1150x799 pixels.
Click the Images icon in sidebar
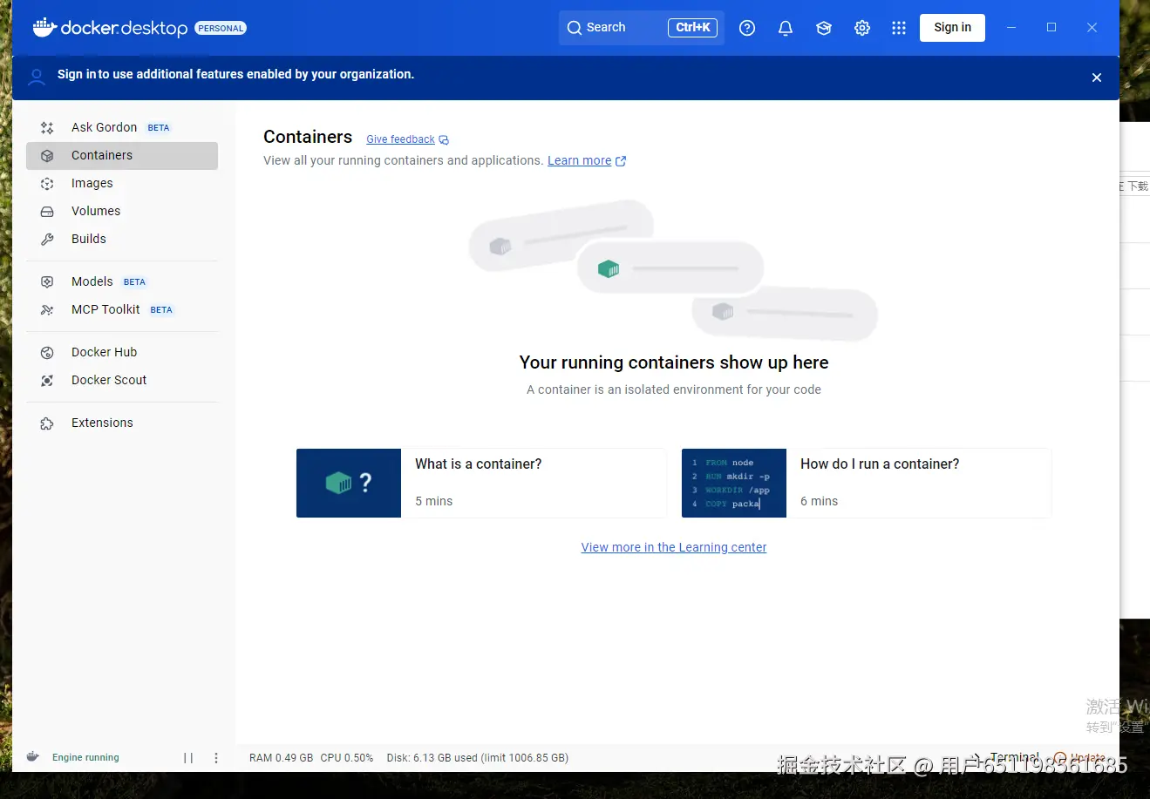(x=47, y=184)
